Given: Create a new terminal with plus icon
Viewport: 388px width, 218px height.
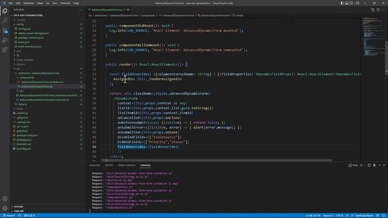Looking at the screenshot, I should 361,165.
